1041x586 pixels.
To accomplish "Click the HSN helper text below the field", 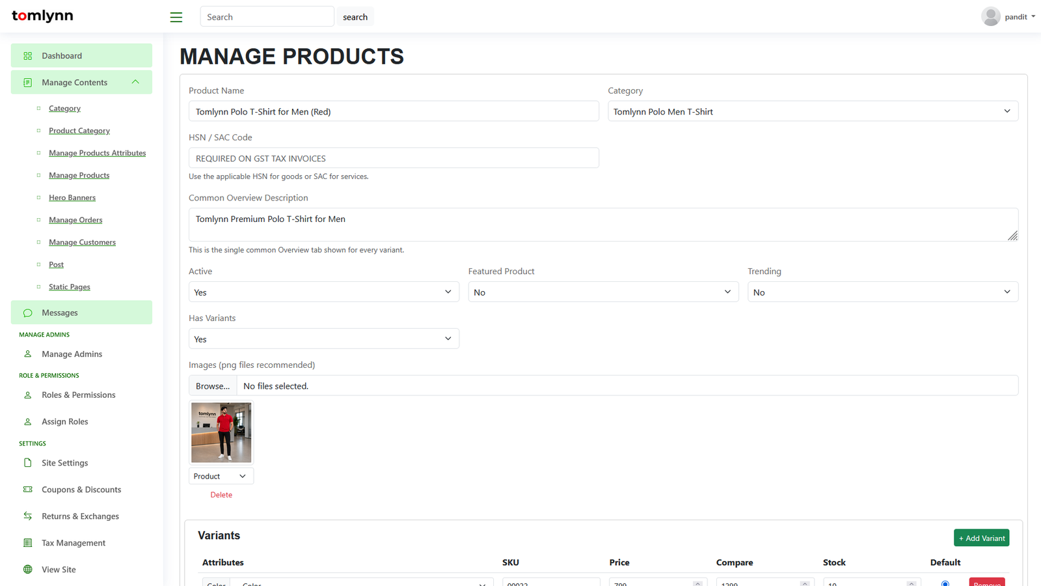I will pyautogui.click(x=278, y=176).
